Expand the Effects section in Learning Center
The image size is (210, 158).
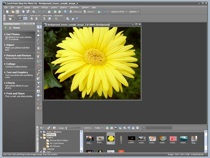(x=10, y=83)
